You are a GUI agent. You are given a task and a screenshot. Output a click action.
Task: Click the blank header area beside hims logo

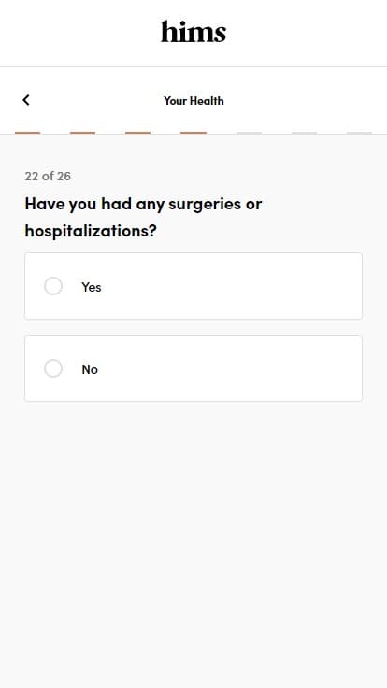click(308, 33)
